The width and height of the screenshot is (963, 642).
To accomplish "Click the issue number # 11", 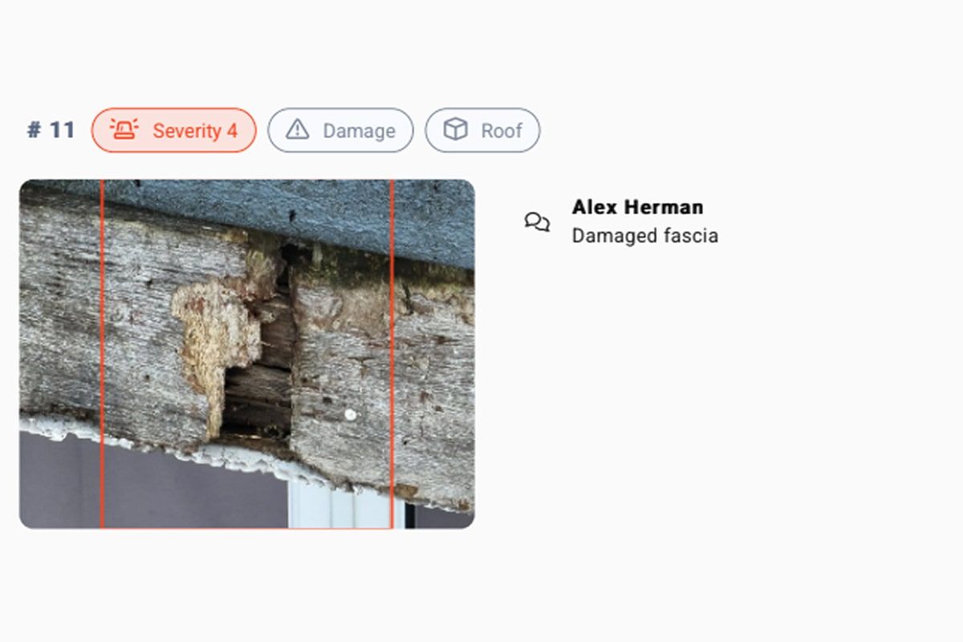I will 51,130.
